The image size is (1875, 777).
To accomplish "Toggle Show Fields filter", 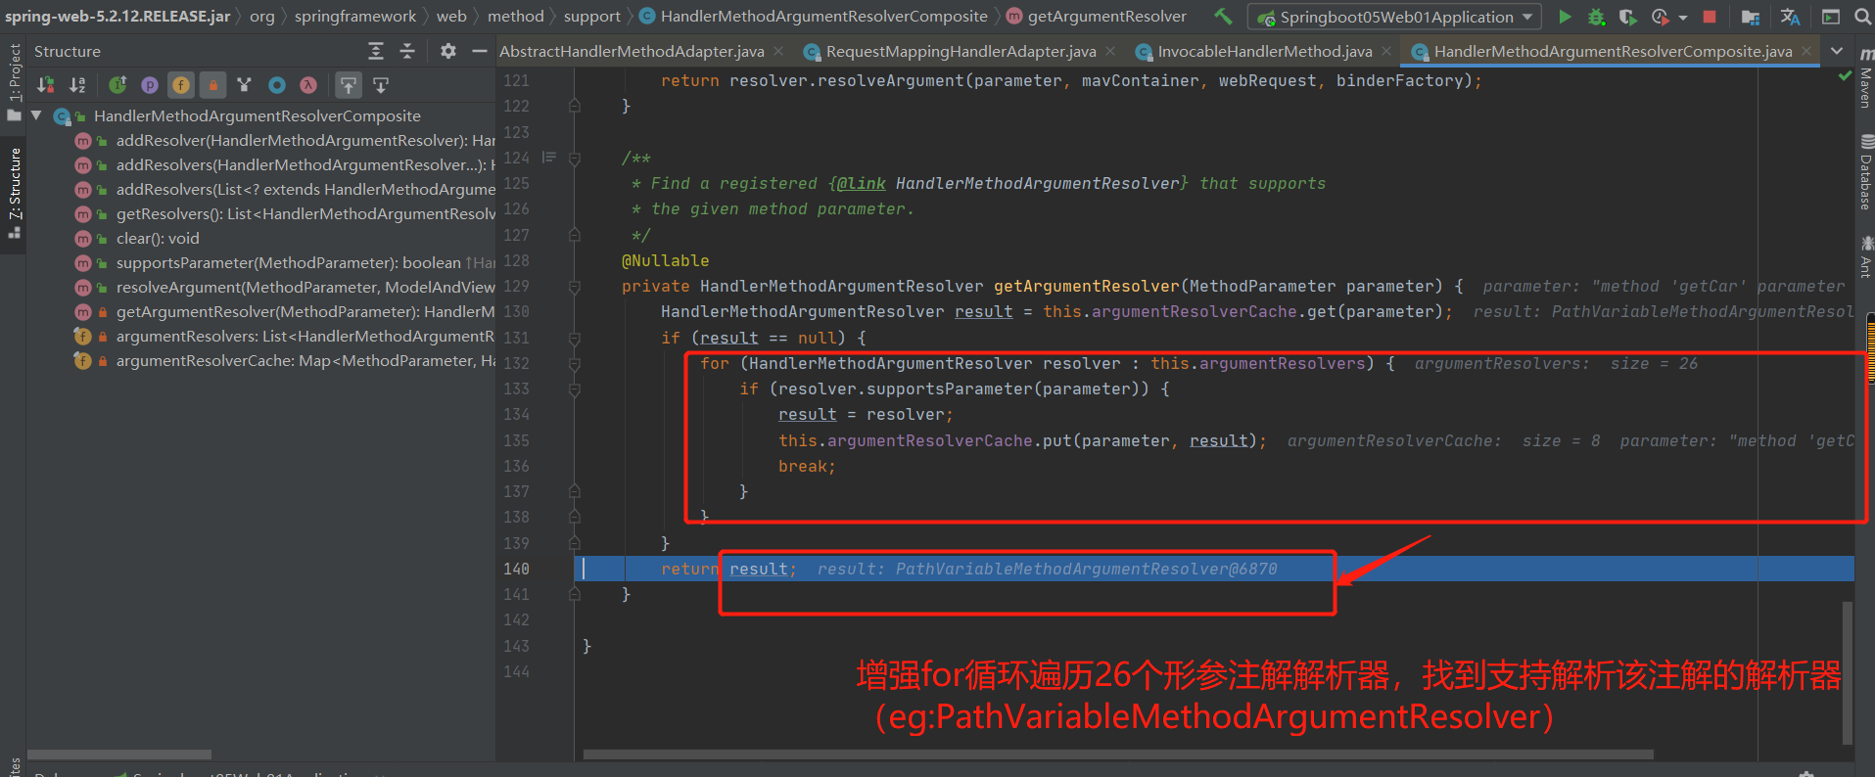I will pos(181,85).
